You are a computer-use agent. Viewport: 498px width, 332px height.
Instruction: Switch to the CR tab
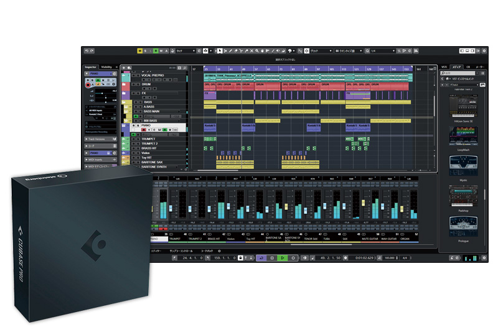pos(468,67)
